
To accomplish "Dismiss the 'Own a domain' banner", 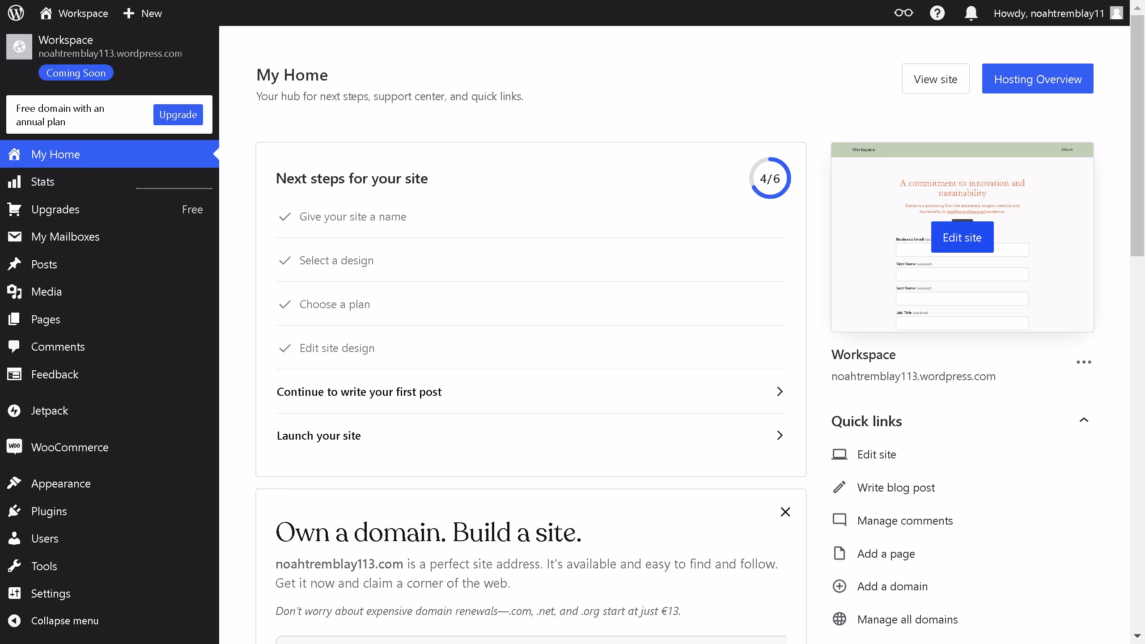I will [785, 512].
